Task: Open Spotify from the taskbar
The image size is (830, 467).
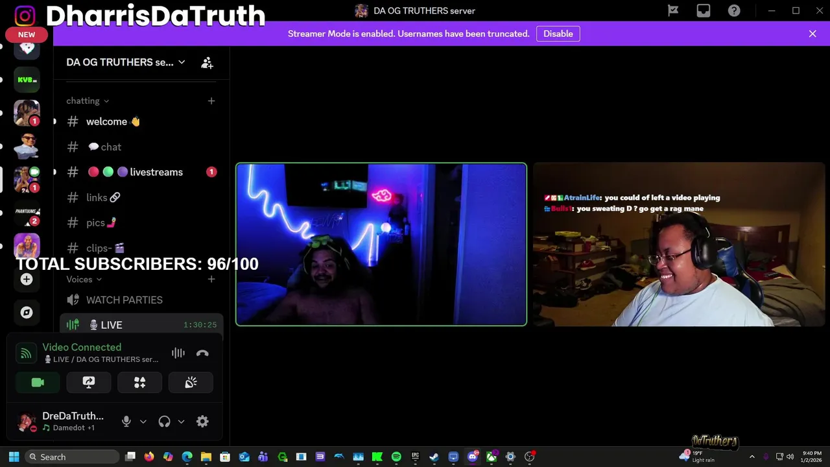Action: click(x=396, y=457)
